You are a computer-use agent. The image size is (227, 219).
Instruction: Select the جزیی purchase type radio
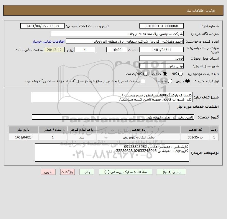tap(187, 81)
